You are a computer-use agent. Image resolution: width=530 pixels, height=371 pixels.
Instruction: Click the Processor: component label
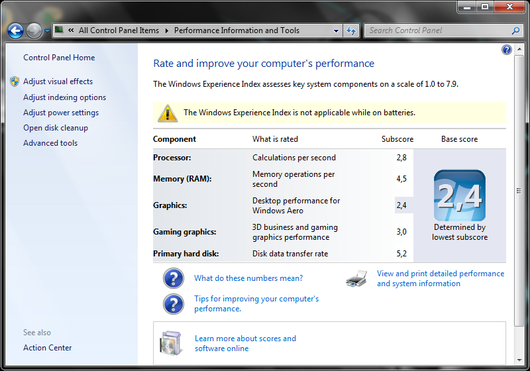pos(172,158)
